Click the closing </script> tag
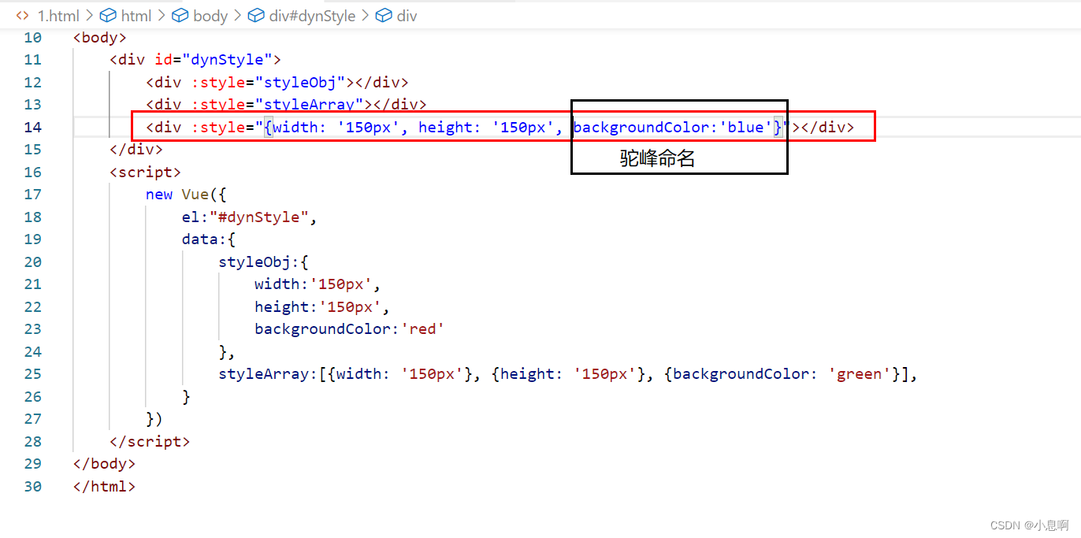The width and height of the screenshot is (1081, 538). point(150,442)
